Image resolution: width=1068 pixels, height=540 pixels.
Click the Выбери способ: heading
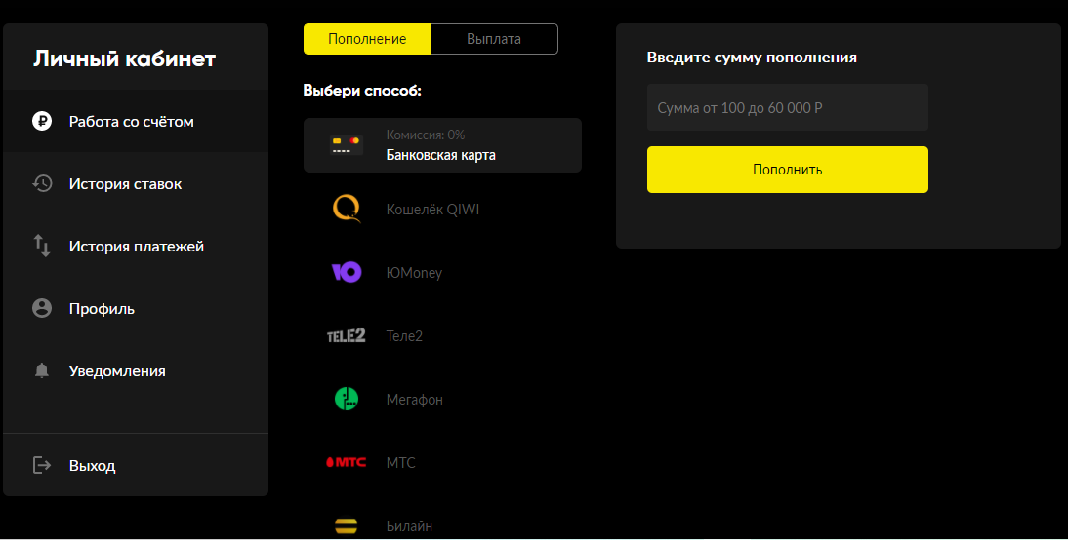(x=362, y=91)
